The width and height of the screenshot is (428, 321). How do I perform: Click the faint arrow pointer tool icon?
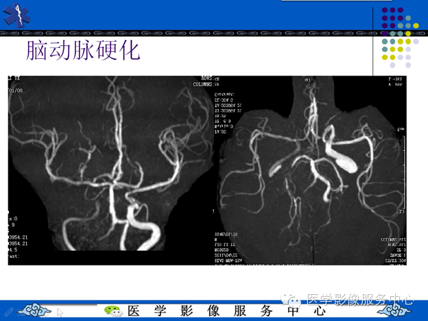click(60, 313)
